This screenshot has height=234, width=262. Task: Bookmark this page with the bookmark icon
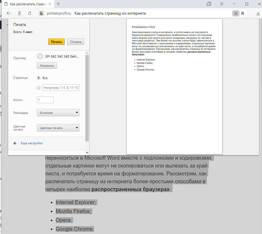243,13
